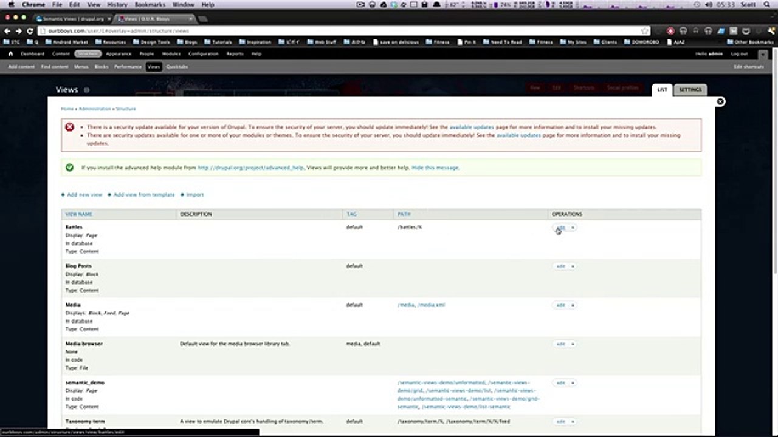This screenshot has height=437, width=778.
Task: Open the Chrome wrench menu icon
Action: [x=770, y=31]
